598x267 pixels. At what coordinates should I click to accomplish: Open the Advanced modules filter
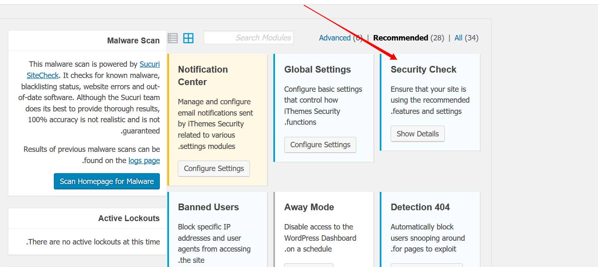(x=335, y=38)
